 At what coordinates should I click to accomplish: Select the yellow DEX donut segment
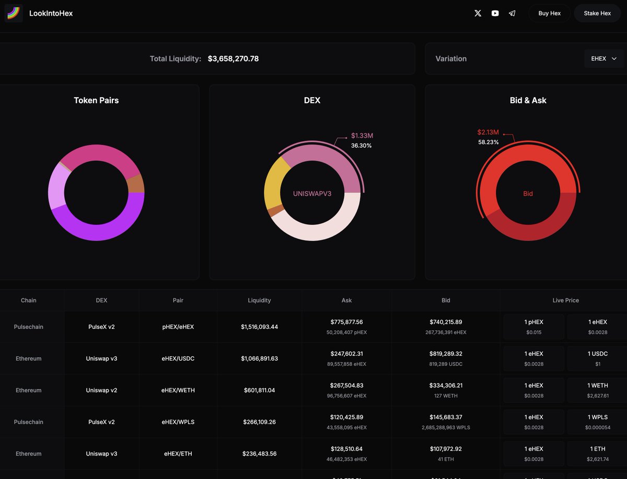274,185
